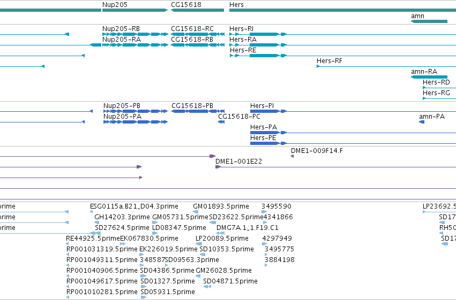Click the DMG7A.1_1.F19.C1 feature label

pyautogui.click(x=248, y=228)
